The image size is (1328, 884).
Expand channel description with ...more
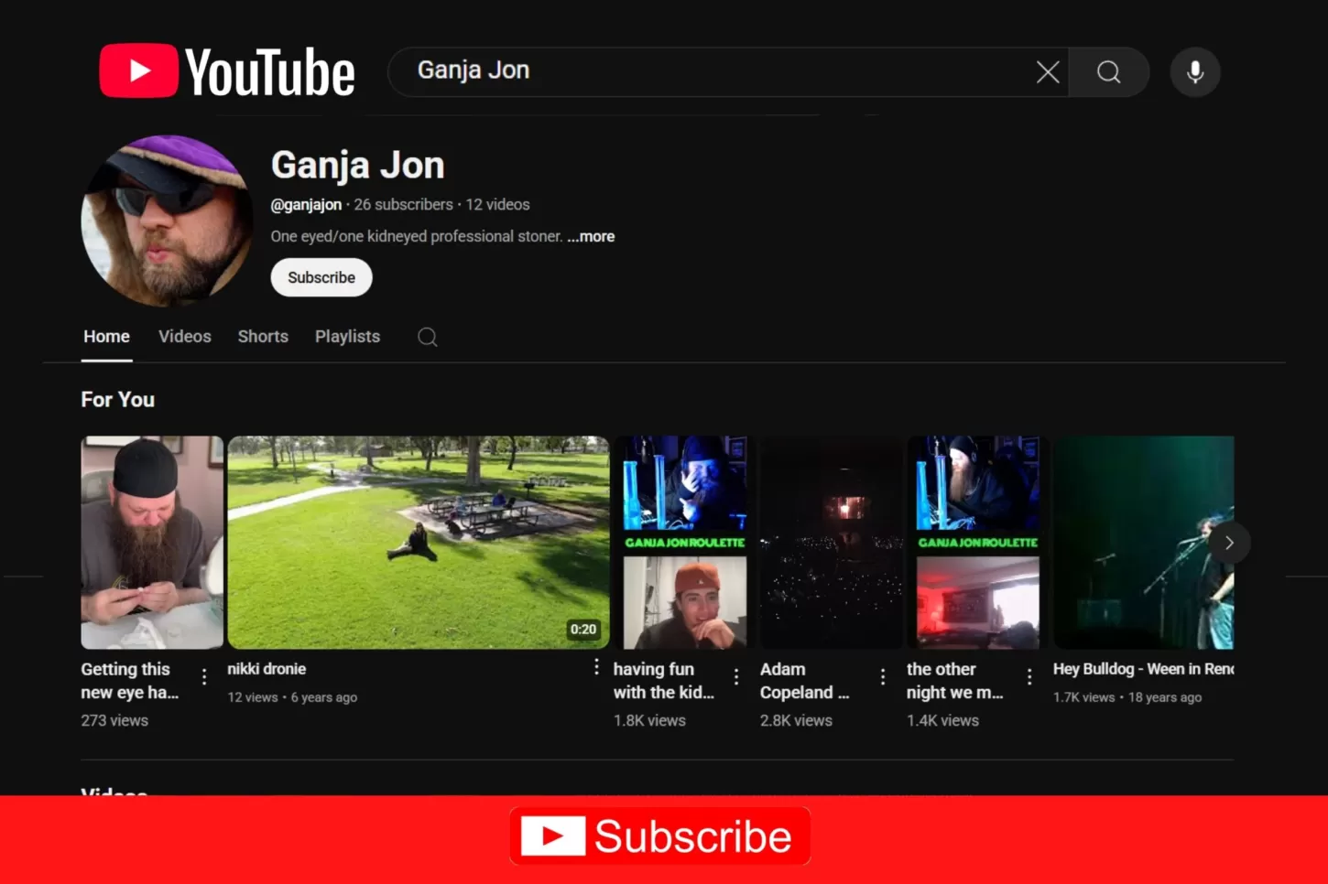[x=591, y=236]
